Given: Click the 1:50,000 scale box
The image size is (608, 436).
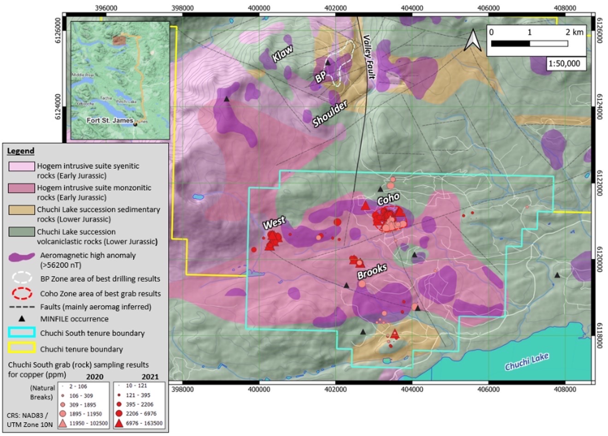Looking at the screenshot, I should (x=567, y=64).
